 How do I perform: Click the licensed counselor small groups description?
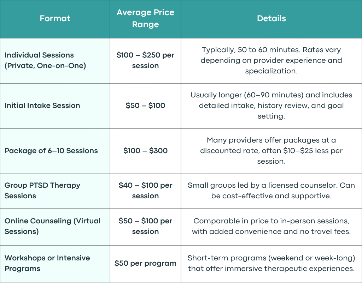tap(271, 191)
